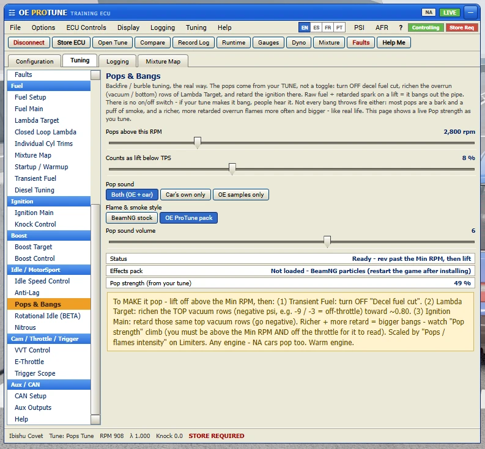Select BeamNG stock flame style
Screen dimensions: 485x449
[131, 218]
